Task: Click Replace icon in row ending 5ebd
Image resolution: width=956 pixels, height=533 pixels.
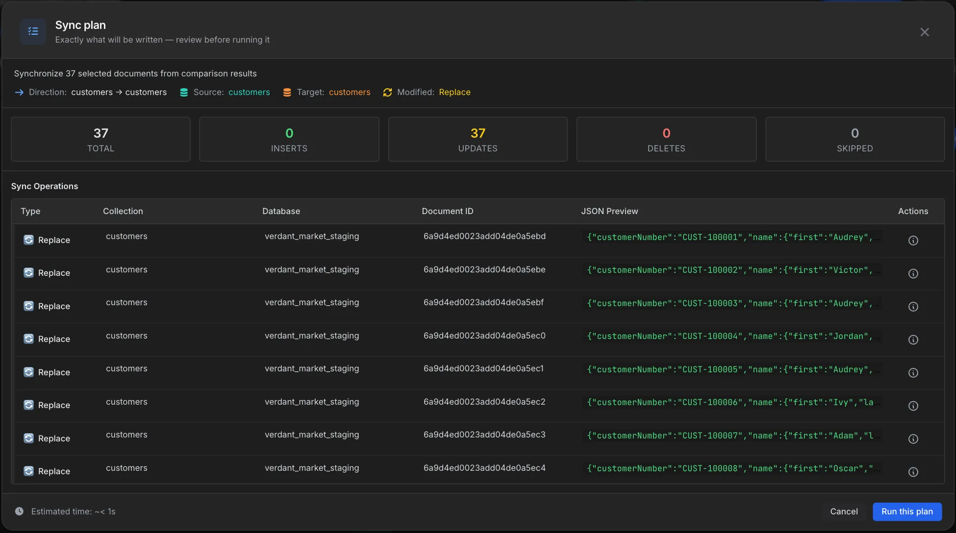Action: pyautogui.click(x=29, y=240)
